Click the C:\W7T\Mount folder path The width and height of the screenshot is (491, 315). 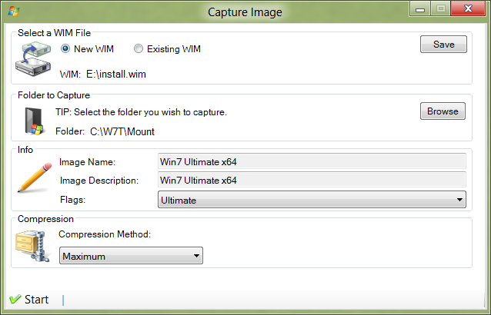coord(122,131)
